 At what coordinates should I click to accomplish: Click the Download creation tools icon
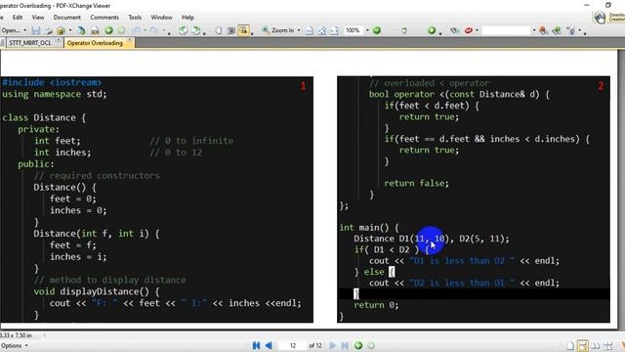600,17
